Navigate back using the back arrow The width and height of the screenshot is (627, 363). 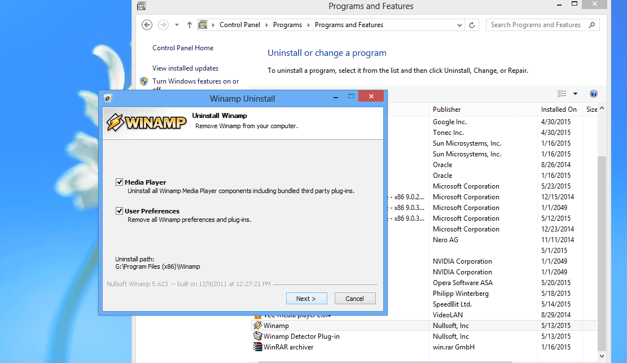click(147, 25)
